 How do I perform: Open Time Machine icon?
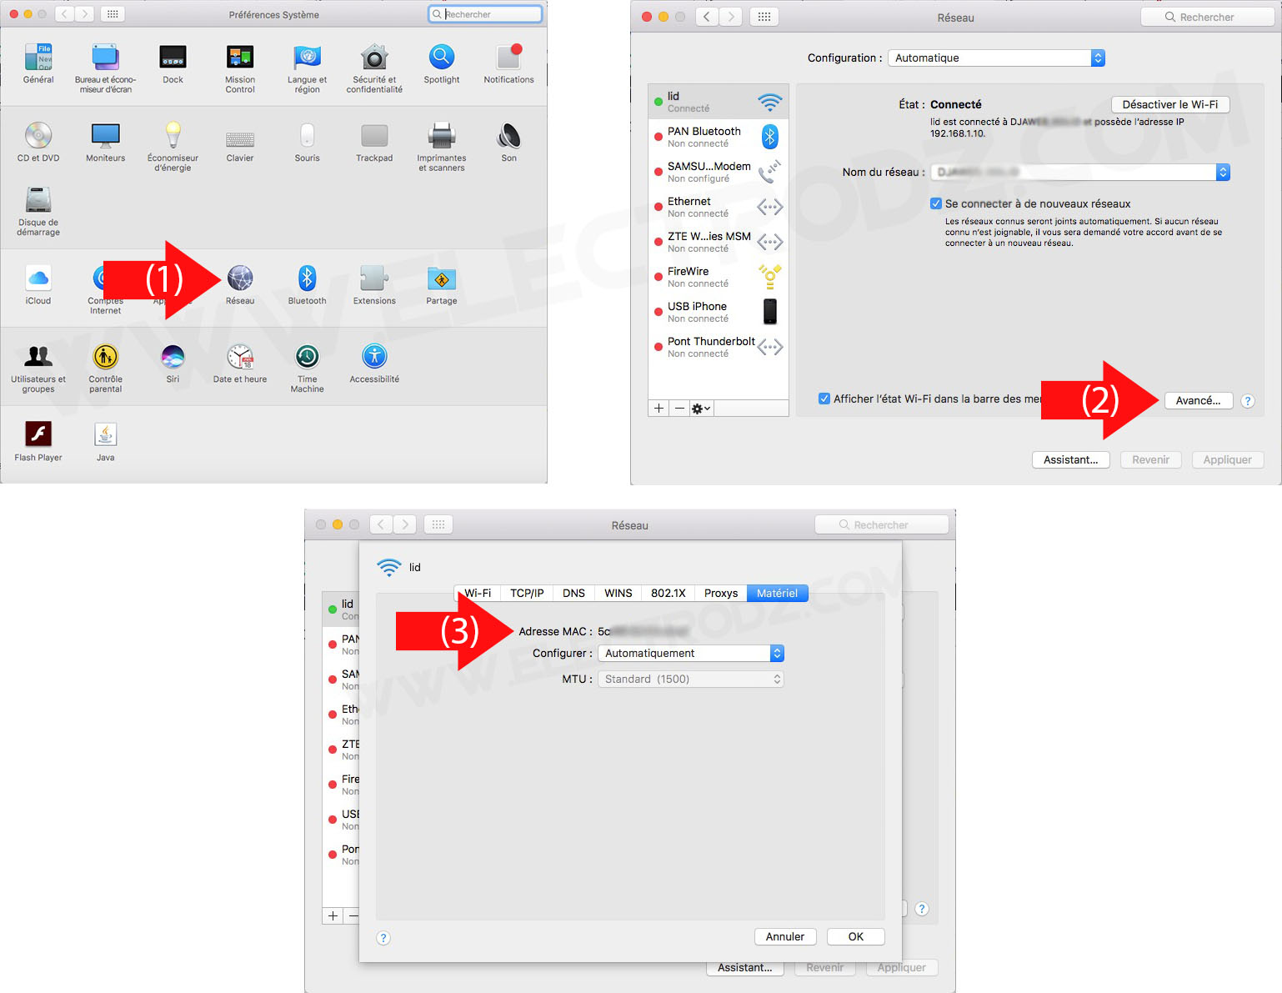pos(307,357)
